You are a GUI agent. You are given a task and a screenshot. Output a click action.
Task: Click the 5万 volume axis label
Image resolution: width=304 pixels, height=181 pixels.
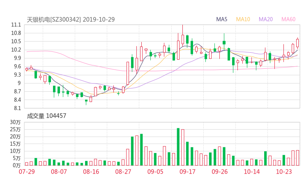(x=17, y=158)
